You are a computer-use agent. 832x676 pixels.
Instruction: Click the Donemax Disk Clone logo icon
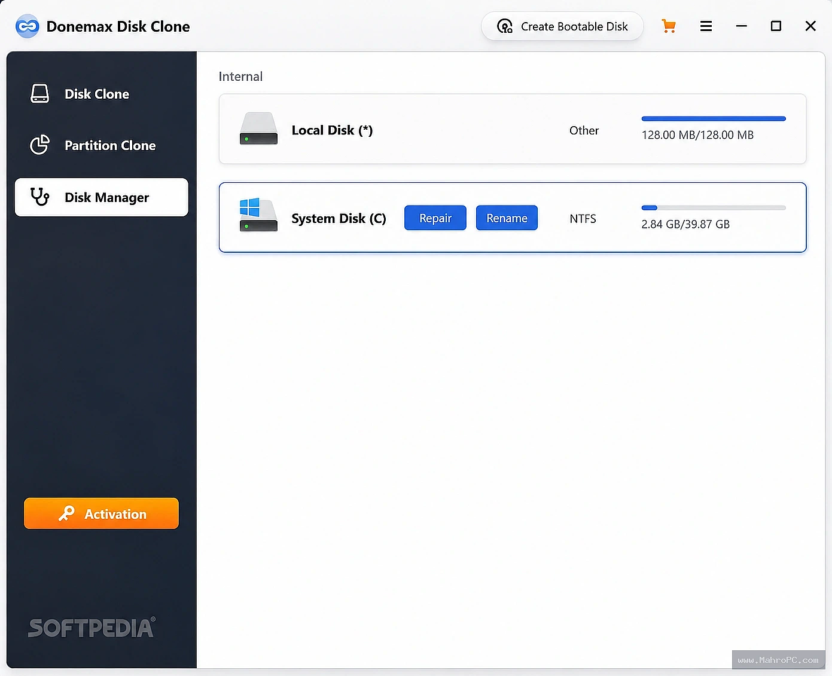coord(27,26)
